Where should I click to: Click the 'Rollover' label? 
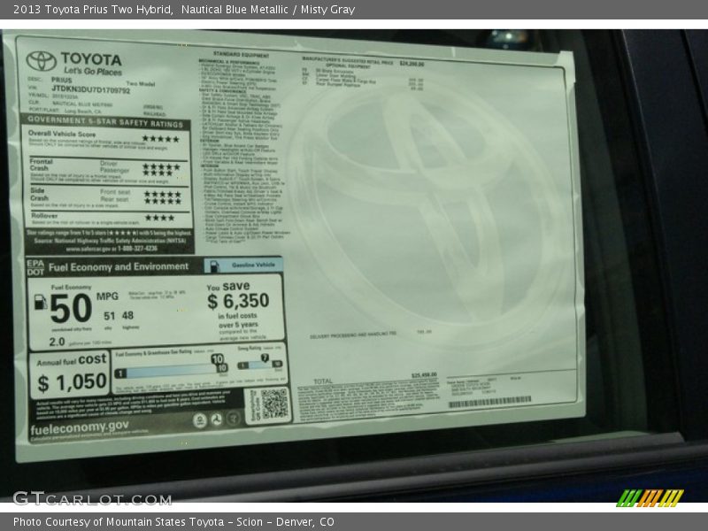(x=44, y=215)
